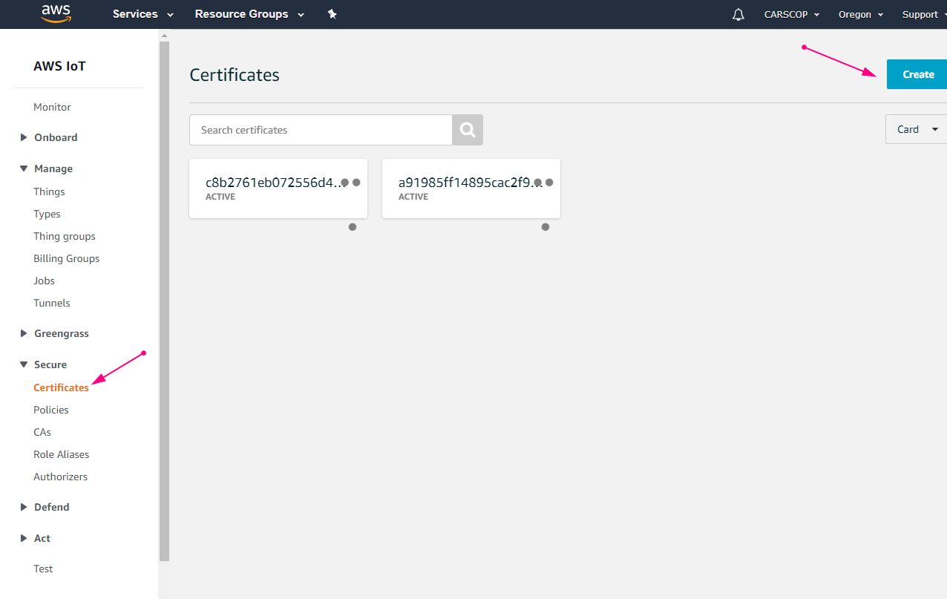The height and width of the screenshot is (599, 947).
Task: Select Certificates under Secure
Action: point(61,387)
